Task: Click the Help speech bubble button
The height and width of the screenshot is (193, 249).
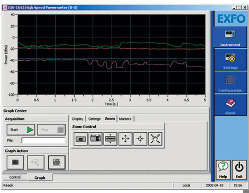Action: click(x=223, y=170)
